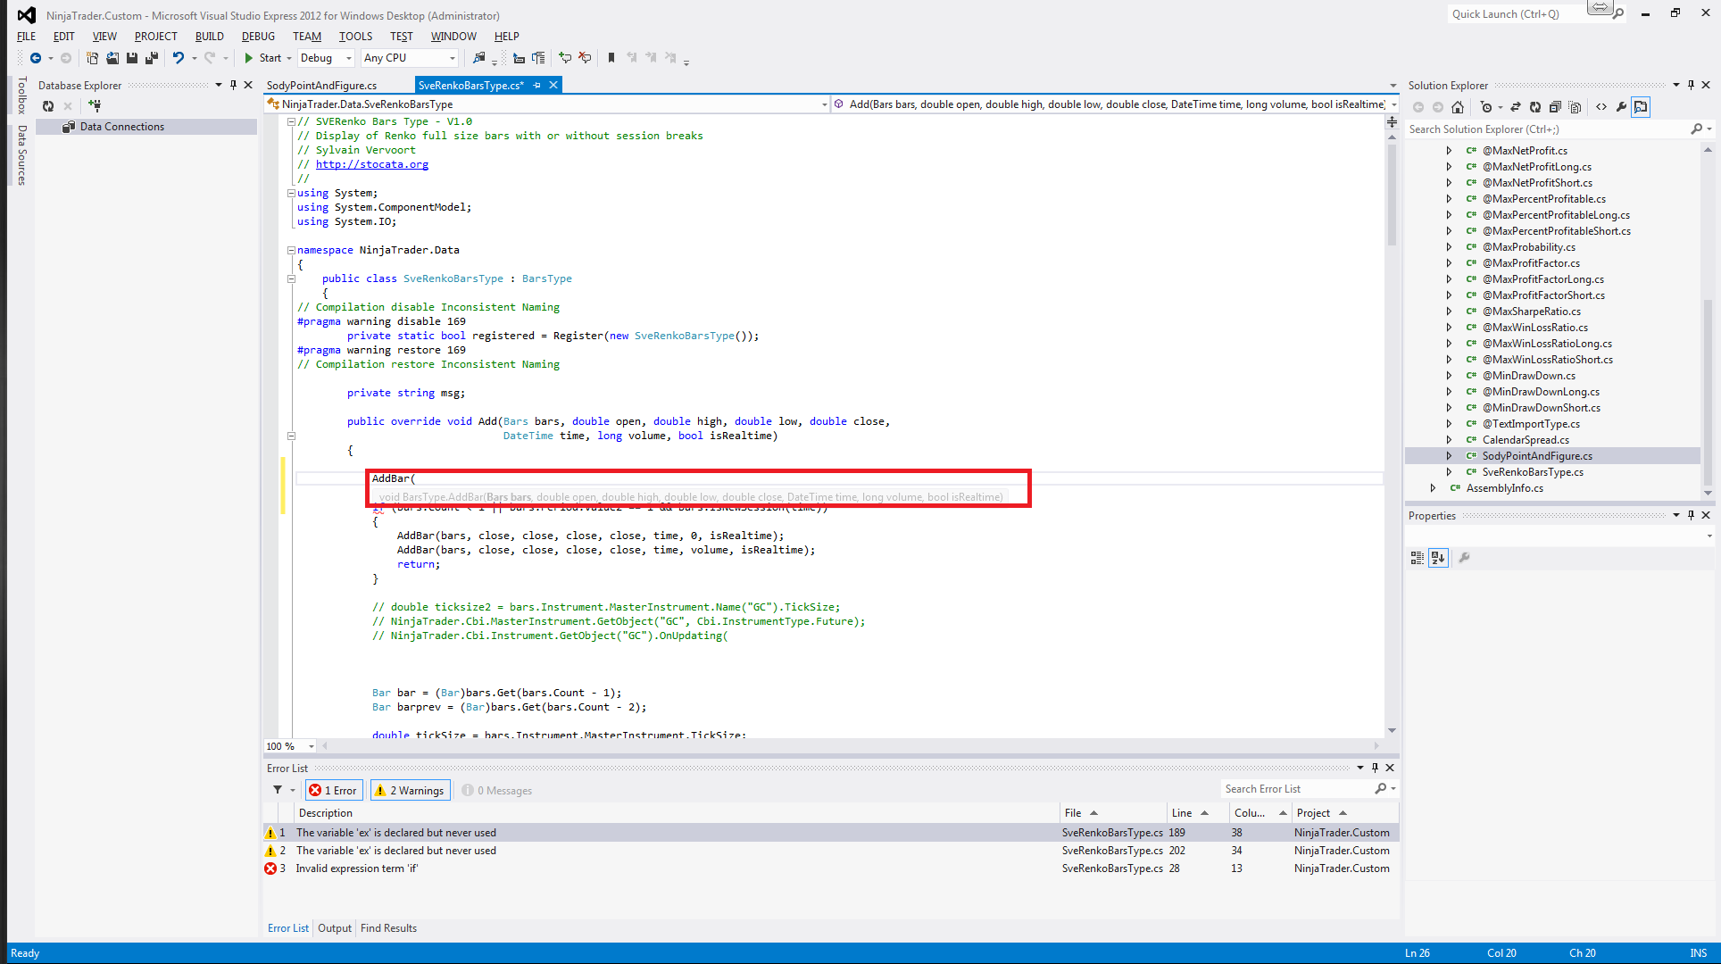Click View Code icon in Solution Explorer
The image size is (1721, 964).
pos(1601,107)
